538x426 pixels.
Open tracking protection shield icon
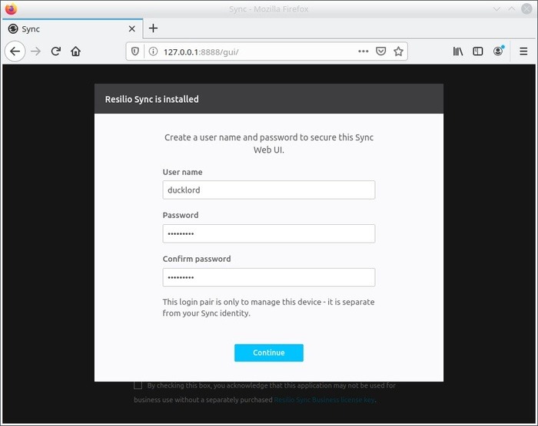point(135,51)
